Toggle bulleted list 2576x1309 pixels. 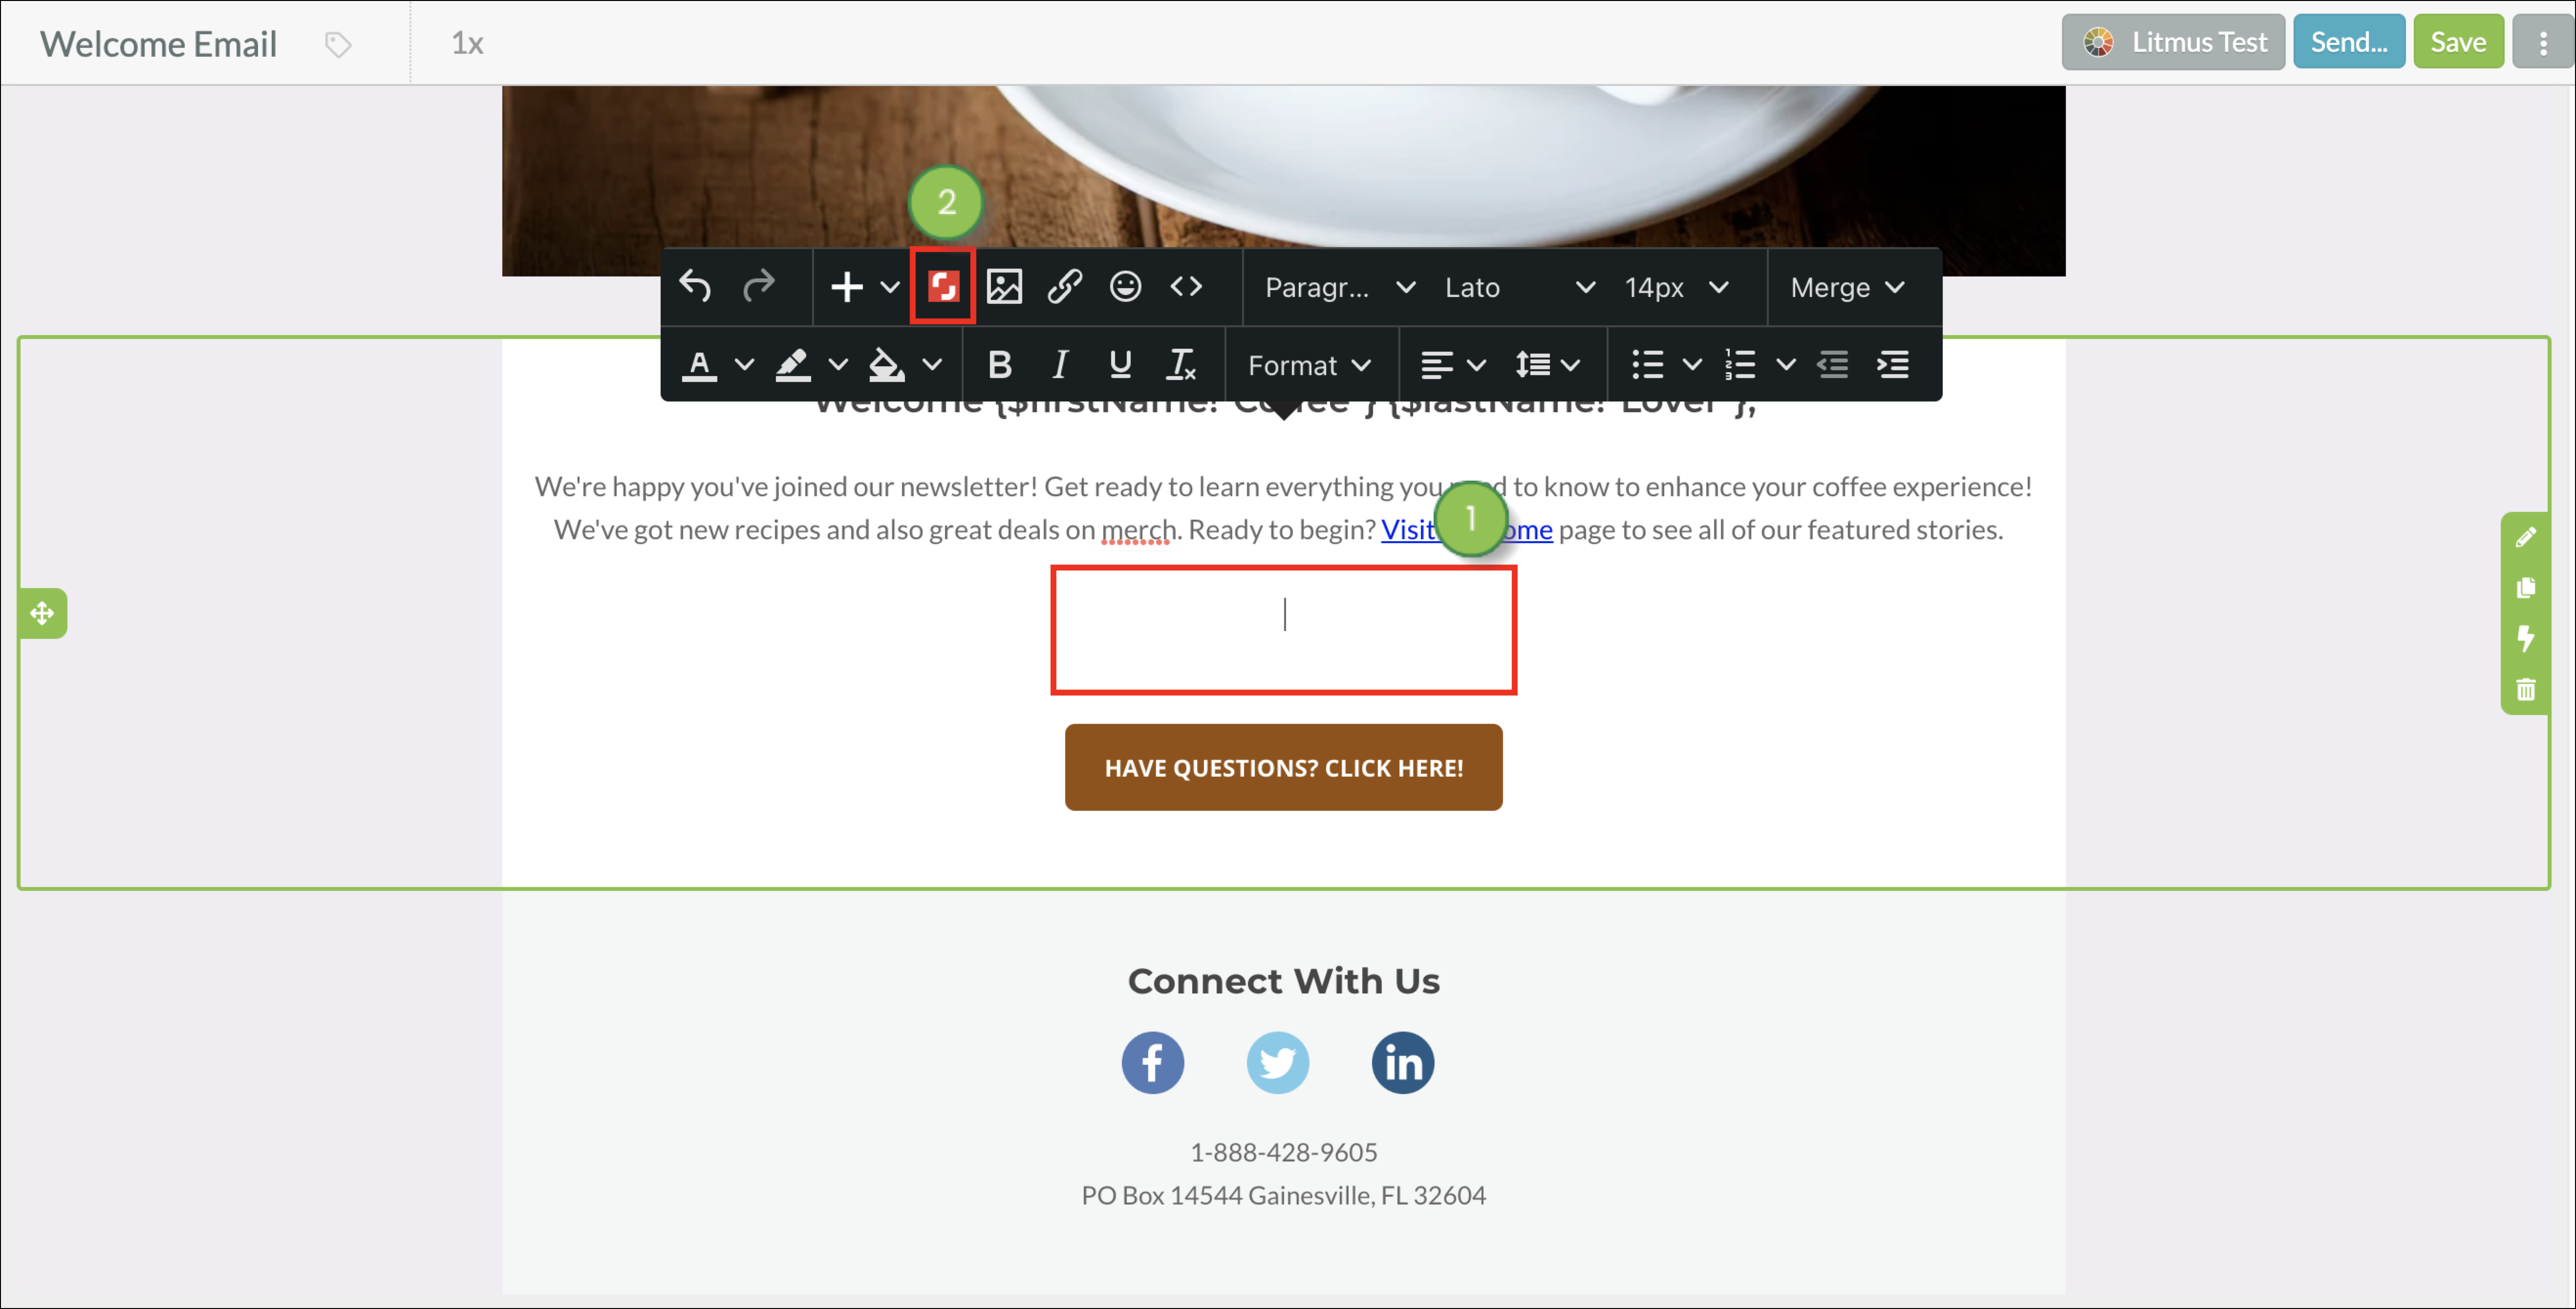point(1648,365)
